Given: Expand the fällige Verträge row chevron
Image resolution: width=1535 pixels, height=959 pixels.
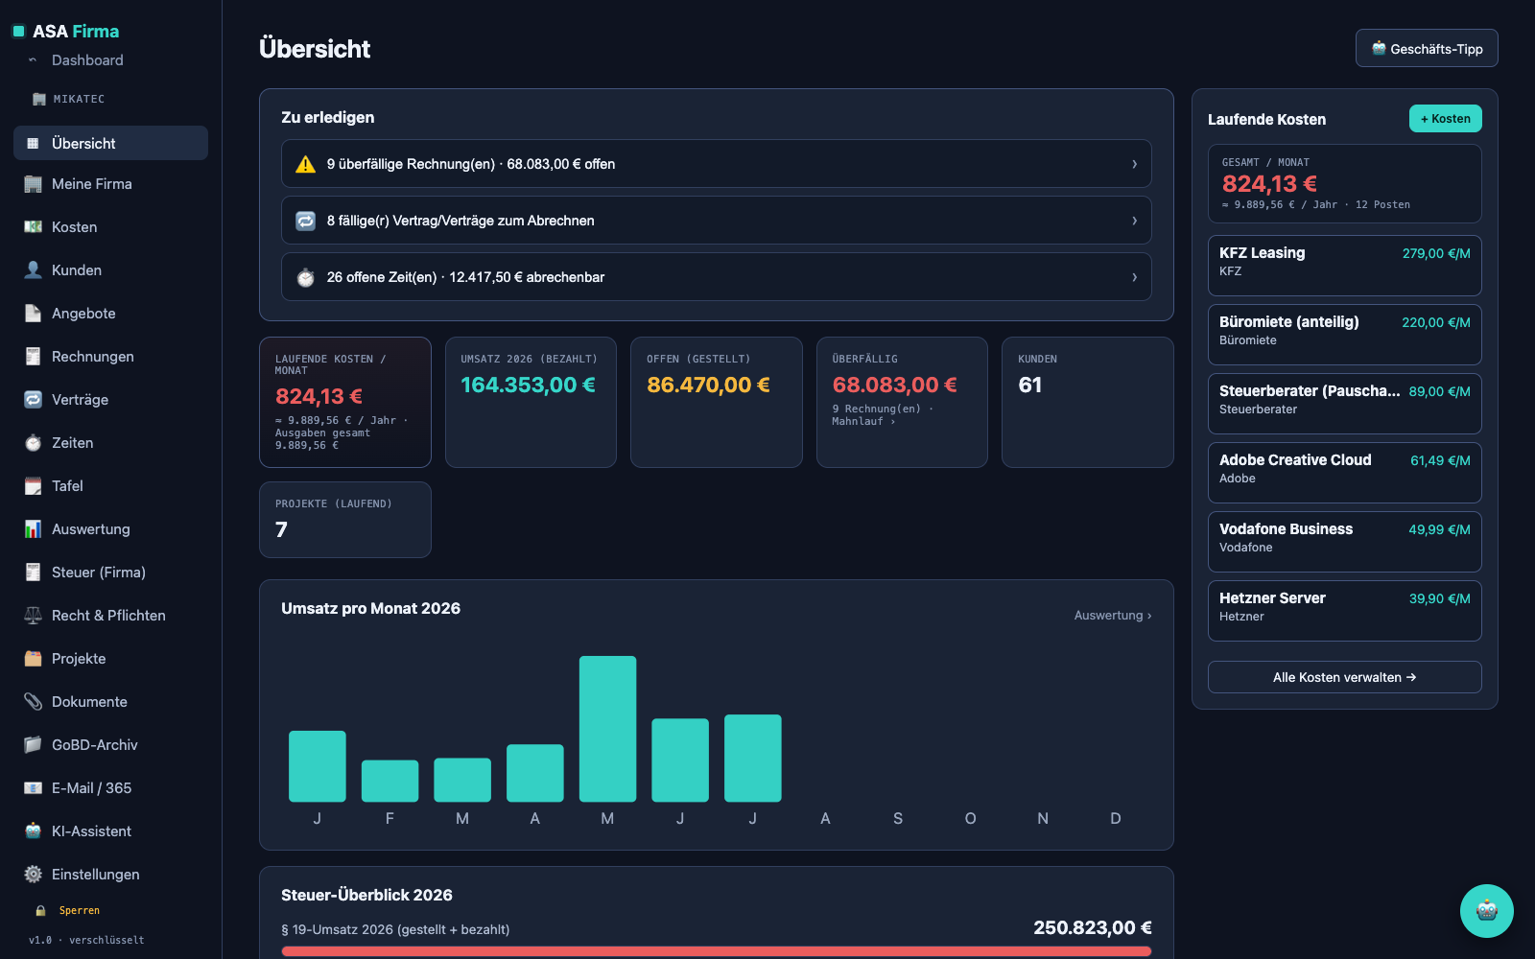Looking at the screenshot, I should (1135, 221).
